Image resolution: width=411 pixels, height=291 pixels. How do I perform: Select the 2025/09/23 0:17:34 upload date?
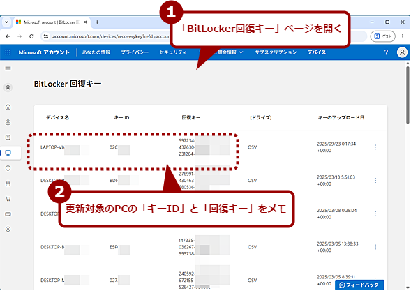(336, 147)
